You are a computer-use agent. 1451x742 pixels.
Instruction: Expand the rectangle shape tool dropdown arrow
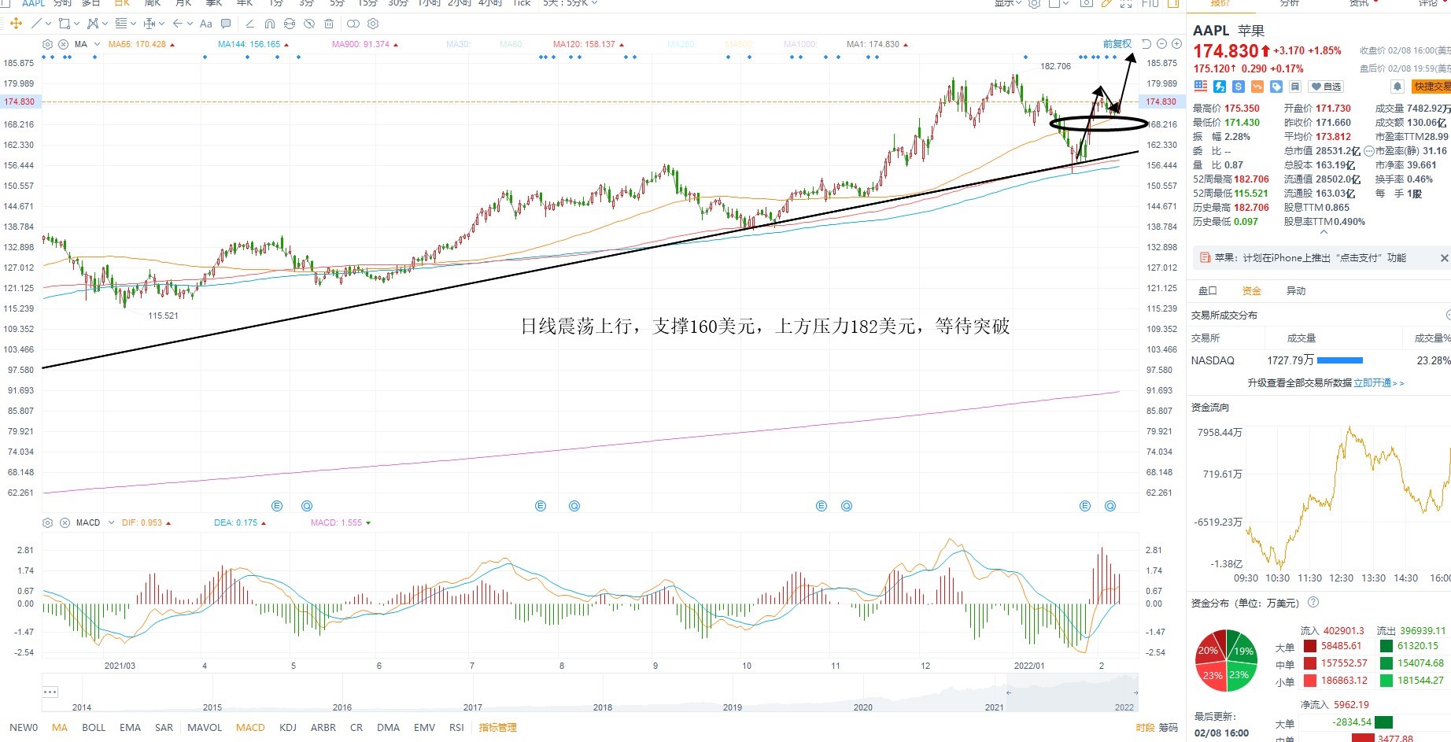click(x=76, y=24)
